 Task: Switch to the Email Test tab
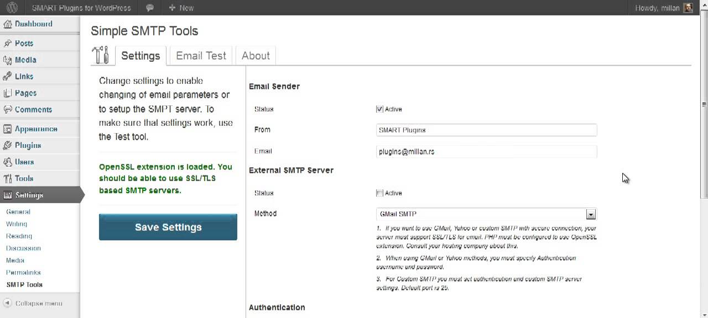(x=201, y=56)
